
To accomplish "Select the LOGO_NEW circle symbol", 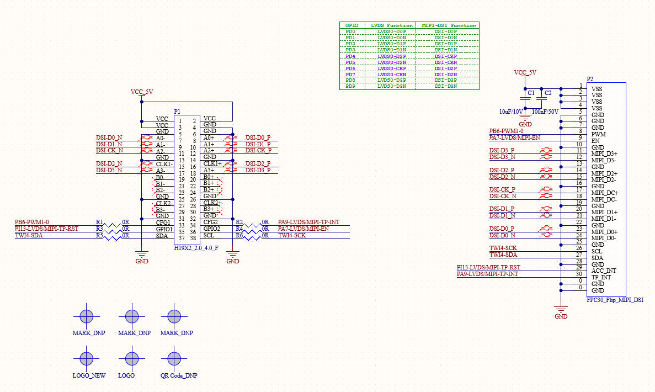I will [86, 359].
